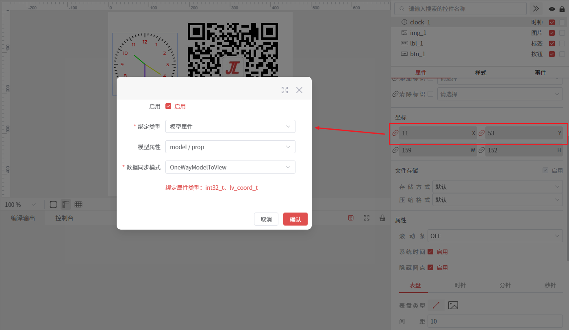The height and width of the screenshot is (330, 569).
Task: Click X coordinate field showing 11
Action: point(438,133)
